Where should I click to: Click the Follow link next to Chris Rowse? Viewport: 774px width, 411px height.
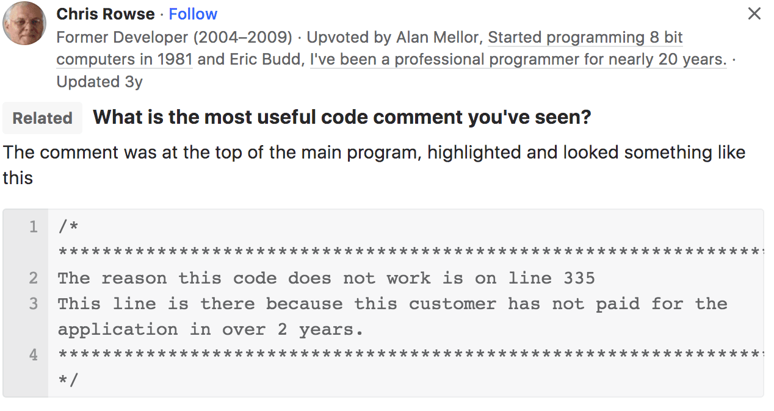[193, 13]
